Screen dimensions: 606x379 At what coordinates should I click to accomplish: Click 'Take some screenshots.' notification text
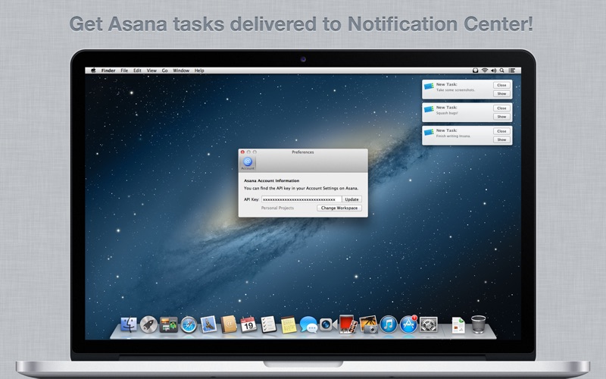point(456,89)
